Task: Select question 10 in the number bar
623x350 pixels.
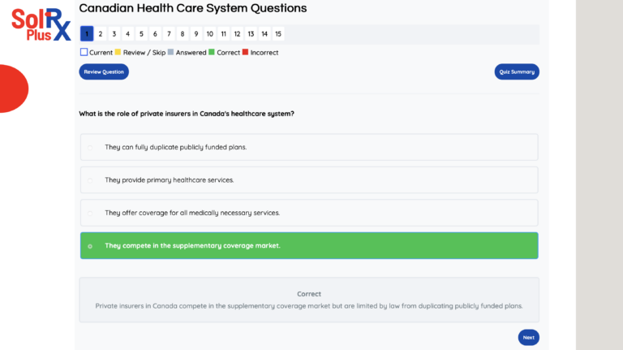Action: (210, 34)
